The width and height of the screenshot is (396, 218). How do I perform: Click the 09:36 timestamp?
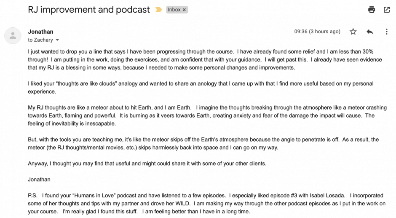[x=317, y=32]
